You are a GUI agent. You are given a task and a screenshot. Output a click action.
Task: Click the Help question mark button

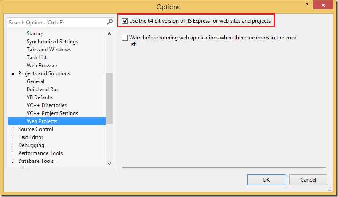306,5
